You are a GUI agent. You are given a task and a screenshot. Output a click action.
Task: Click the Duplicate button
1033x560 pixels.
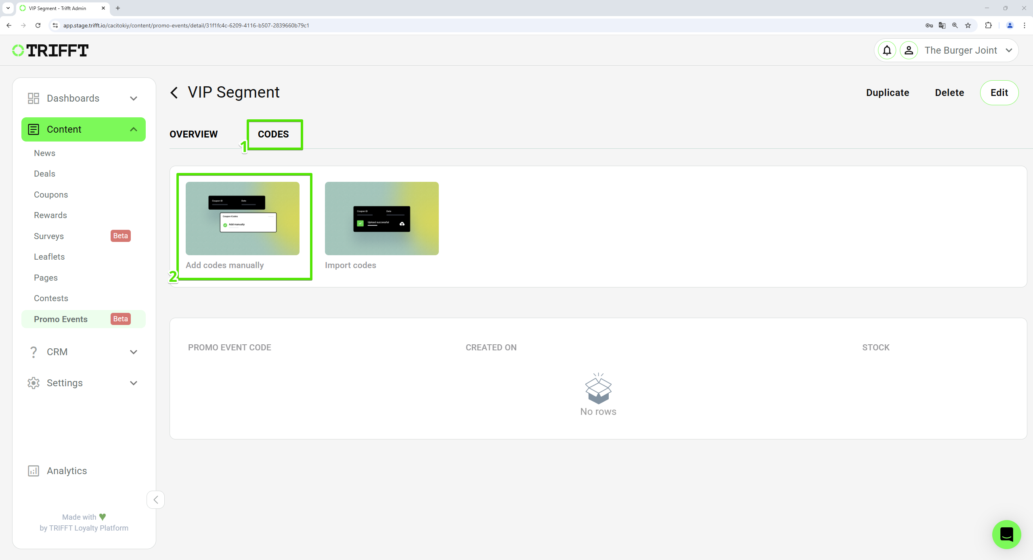tap(887, 92)
